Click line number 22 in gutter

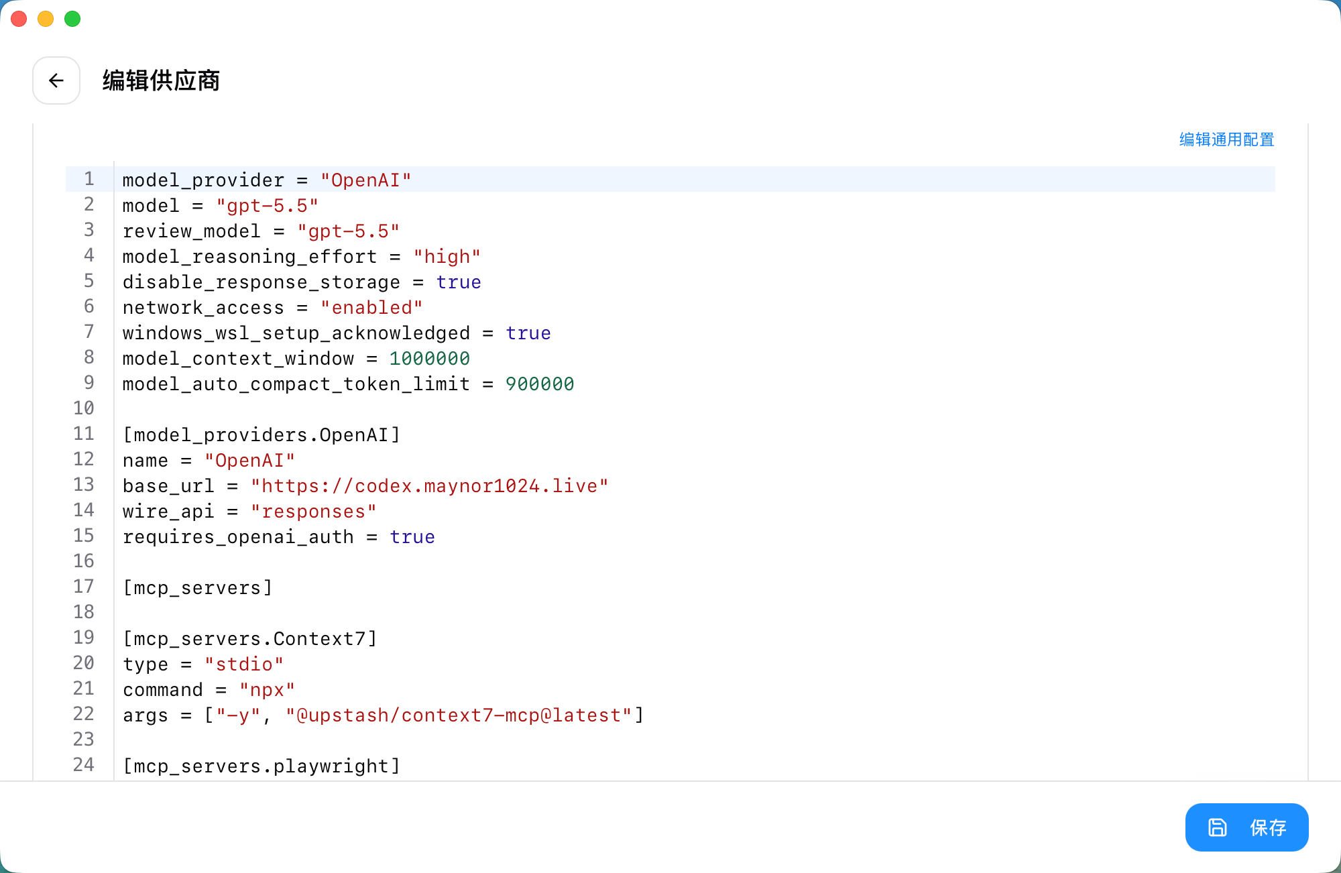pos(84,714)
